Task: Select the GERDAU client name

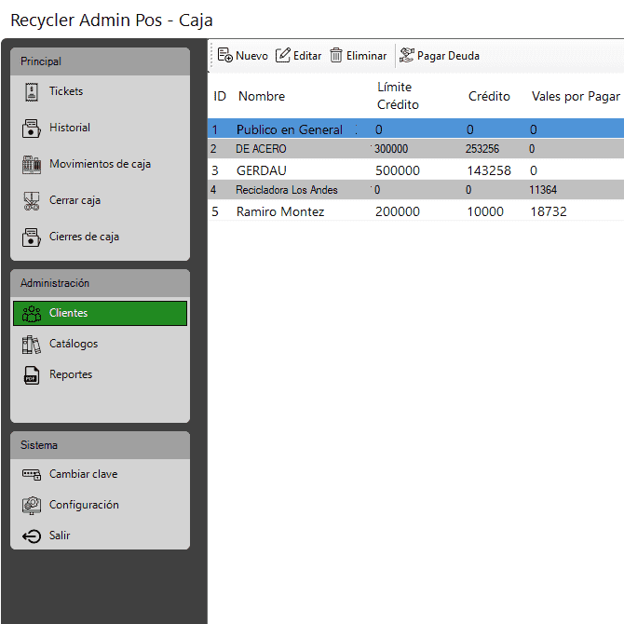Action: tap(262, 170)
